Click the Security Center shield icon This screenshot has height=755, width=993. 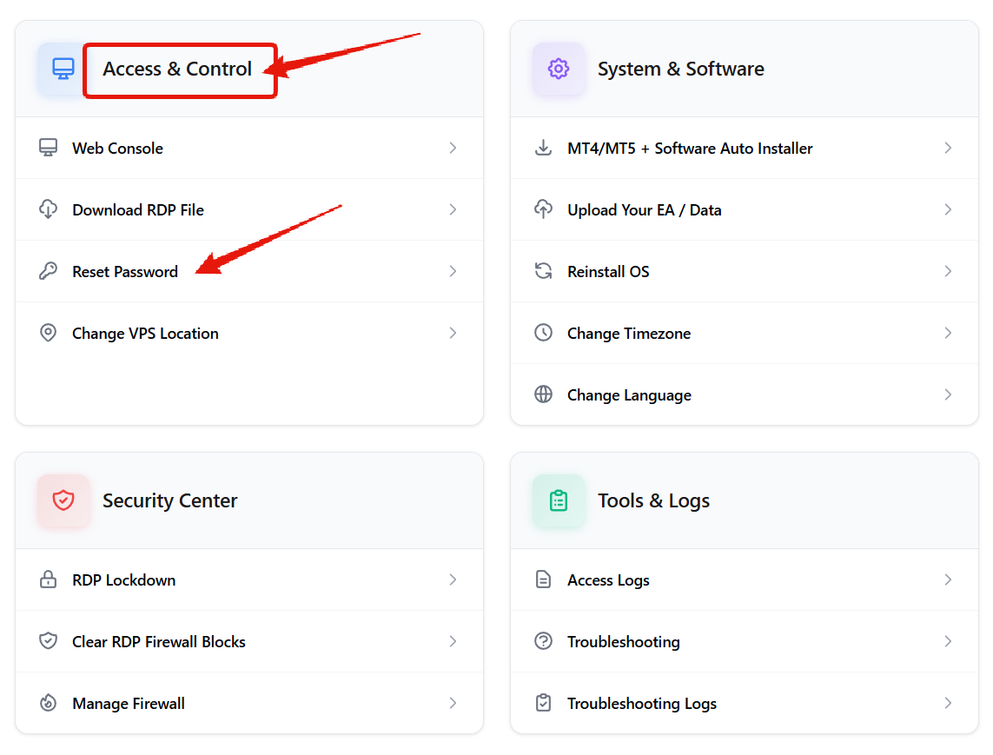[63, 500]
